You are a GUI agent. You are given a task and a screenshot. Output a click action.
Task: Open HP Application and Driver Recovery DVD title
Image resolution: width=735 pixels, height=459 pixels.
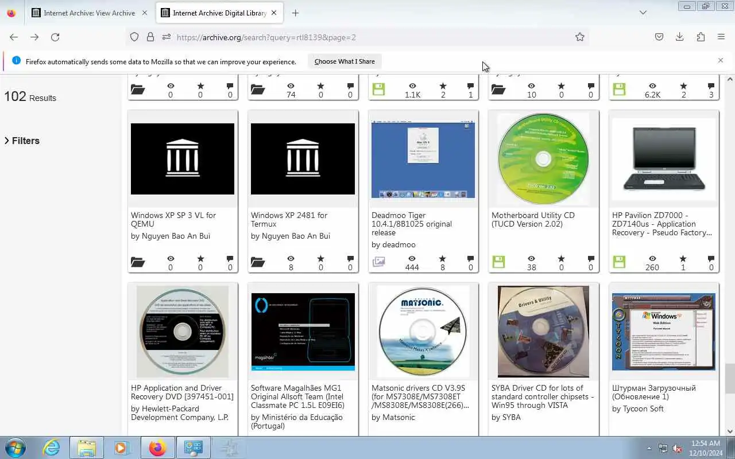[x=182, y=392]
